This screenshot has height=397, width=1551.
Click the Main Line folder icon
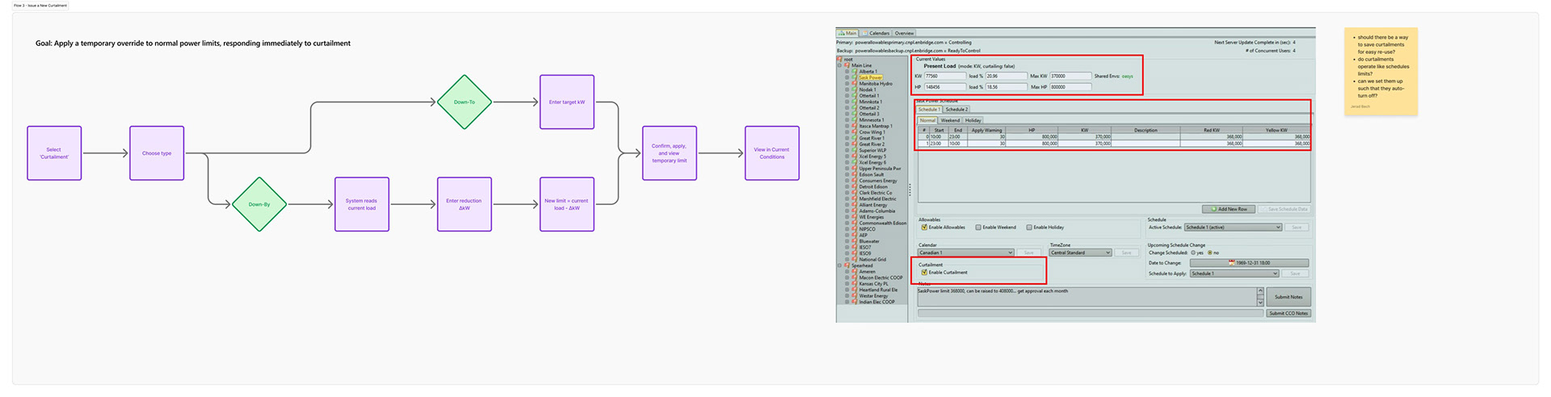(x=847, y=65)
